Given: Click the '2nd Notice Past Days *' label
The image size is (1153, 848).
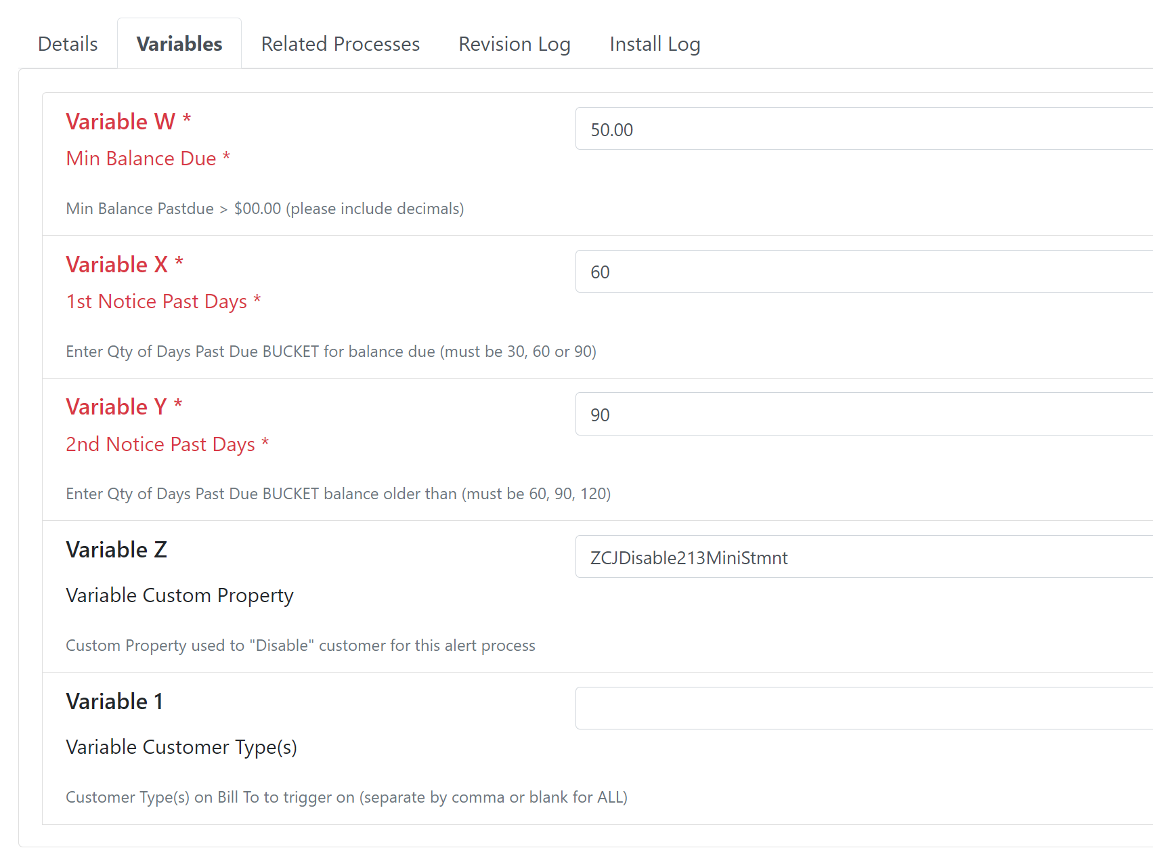Looking at the screenshot, I should pos(167,444).
